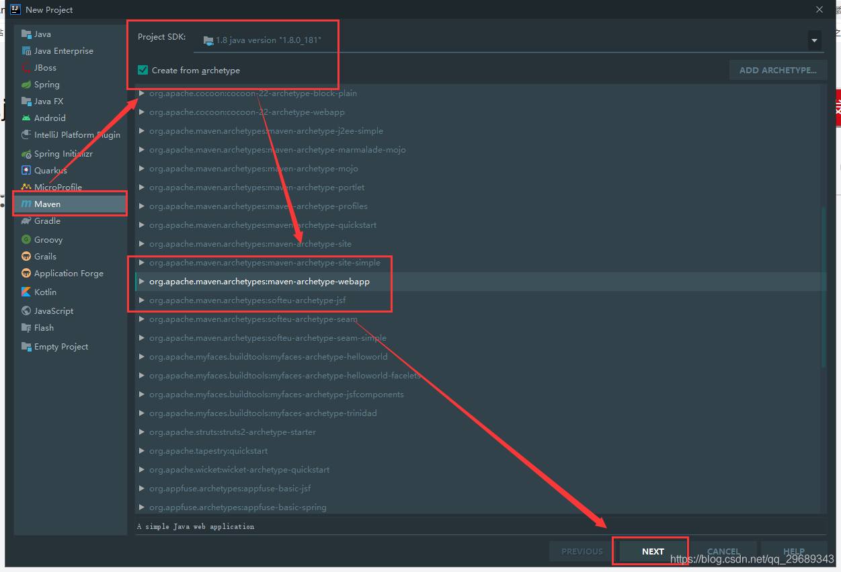Click the Flash folder icon

26,328
